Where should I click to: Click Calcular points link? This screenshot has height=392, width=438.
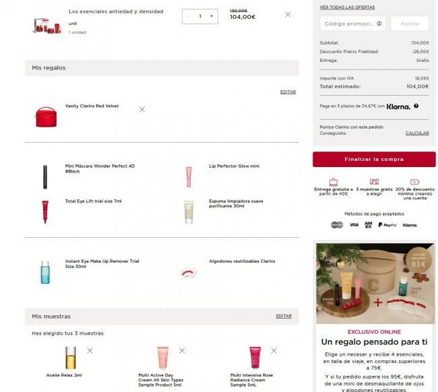(x=417, y=133)
